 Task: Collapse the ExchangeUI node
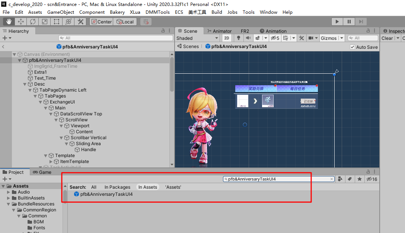[x=40, y=102]
